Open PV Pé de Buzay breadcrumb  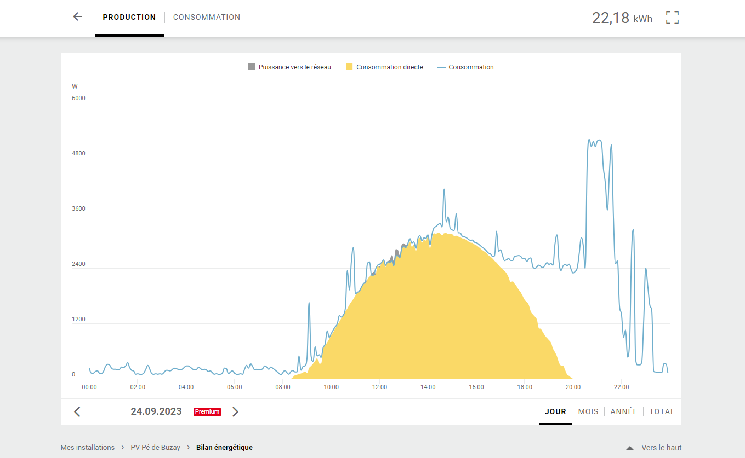[155, 448]
